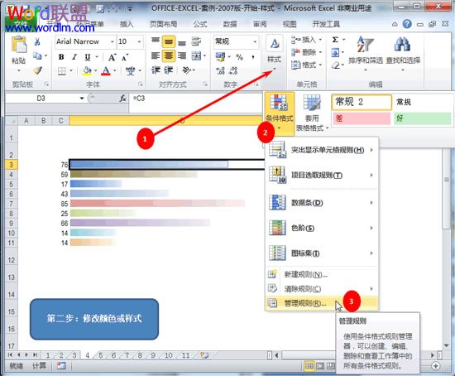
Task: Click the fill color bucket icon
Action: [87, 70]
